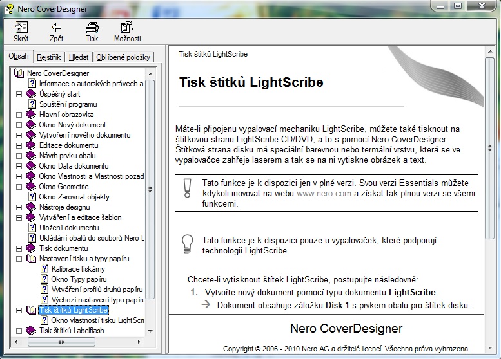Minimize the Nero CoverDesigner help window
501x359 pixels.
coord(440,6)
